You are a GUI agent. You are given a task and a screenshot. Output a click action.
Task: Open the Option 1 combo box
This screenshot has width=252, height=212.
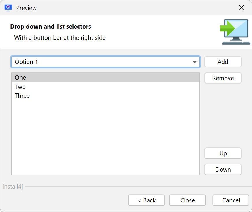coord(105,62)
